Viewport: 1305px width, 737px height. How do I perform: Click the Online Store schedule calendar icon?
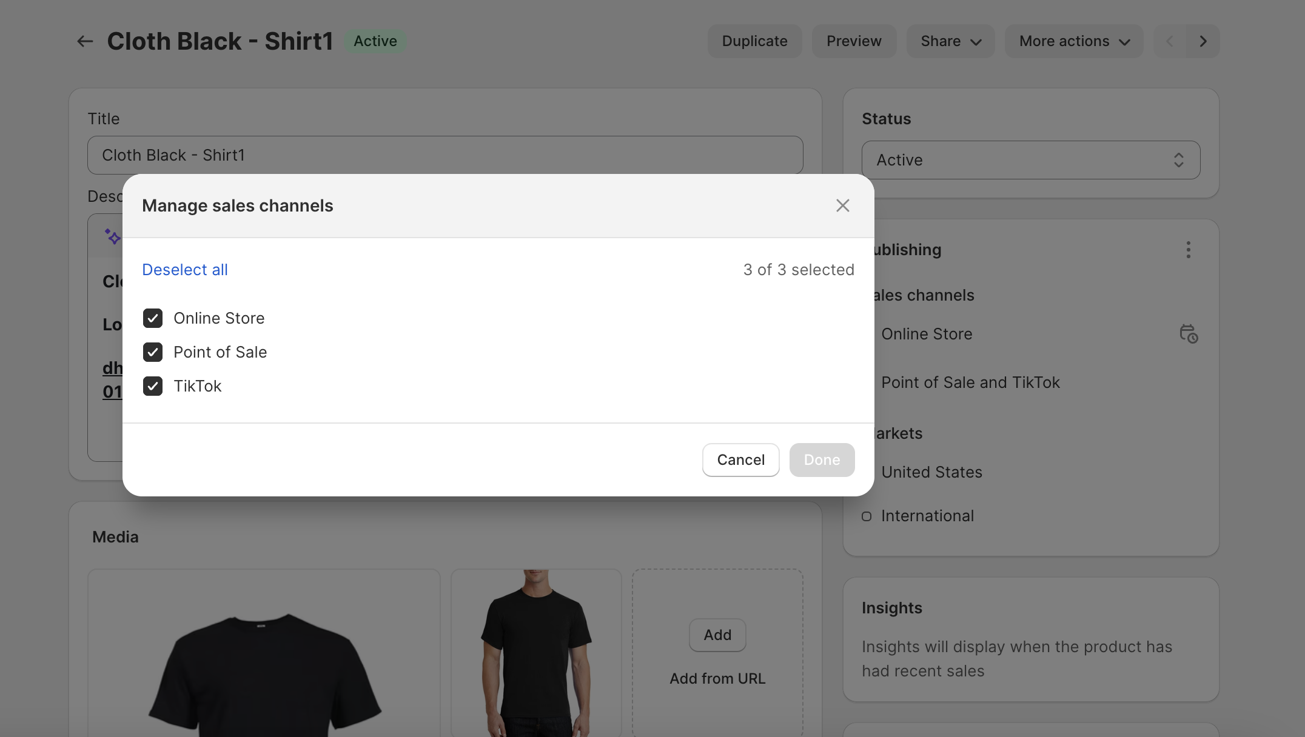(1188, 334)
